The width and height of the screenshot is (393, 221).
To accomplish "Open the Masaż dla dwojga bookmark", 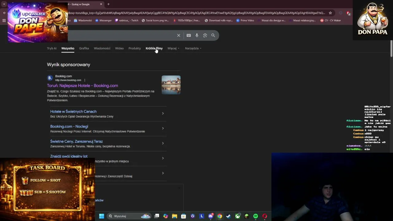I will (x=271, y=21).
